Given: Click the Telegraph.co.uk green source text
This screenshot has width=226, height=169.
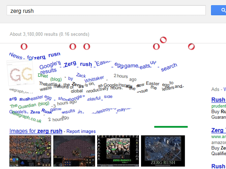Looking at the screenshot, I should pyautogui.click(x=26, y=117).
